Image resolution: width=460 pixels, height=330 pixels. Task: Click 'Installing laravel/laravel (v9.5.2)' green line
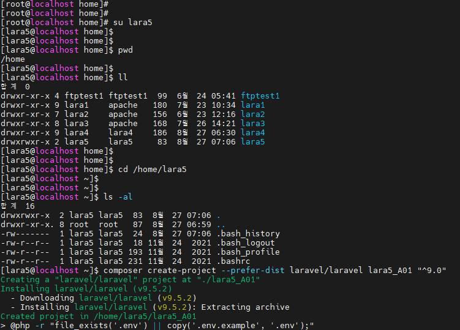[x=86, y=288]
